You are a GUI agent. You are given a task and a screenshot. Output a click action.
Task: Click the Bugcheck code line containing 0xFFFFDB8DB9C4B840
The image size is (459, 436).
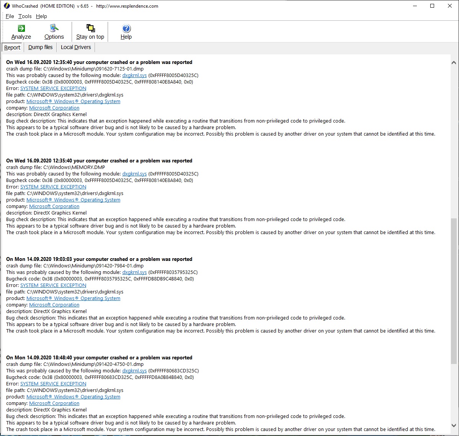tap(100, 279)
